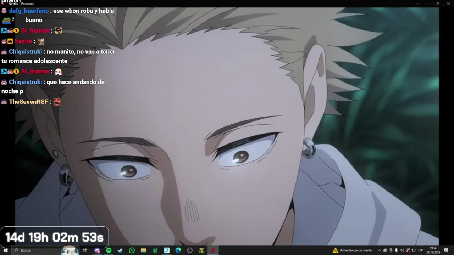Open Microsoft Edge from the taskbar
454x255 pixels.
(x=178, y=250)
